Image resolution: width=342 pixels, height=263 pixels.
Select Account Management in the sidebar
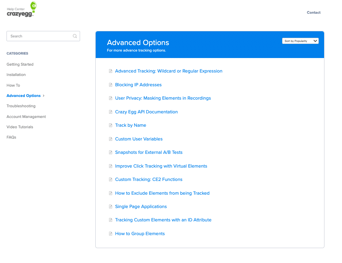click(26, 117)
